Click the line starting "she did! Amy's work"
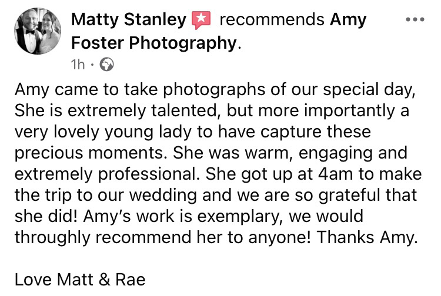Viewport: 441px width, 296px height. click(x=189, y=216)
